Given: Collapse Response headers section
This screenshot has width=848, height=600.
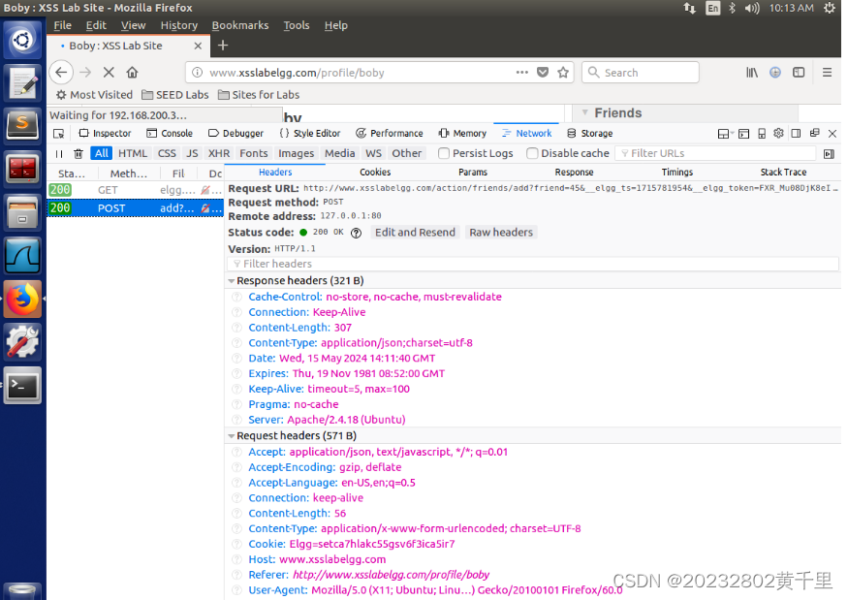Looking at the screenshot, I should (232, 281).
